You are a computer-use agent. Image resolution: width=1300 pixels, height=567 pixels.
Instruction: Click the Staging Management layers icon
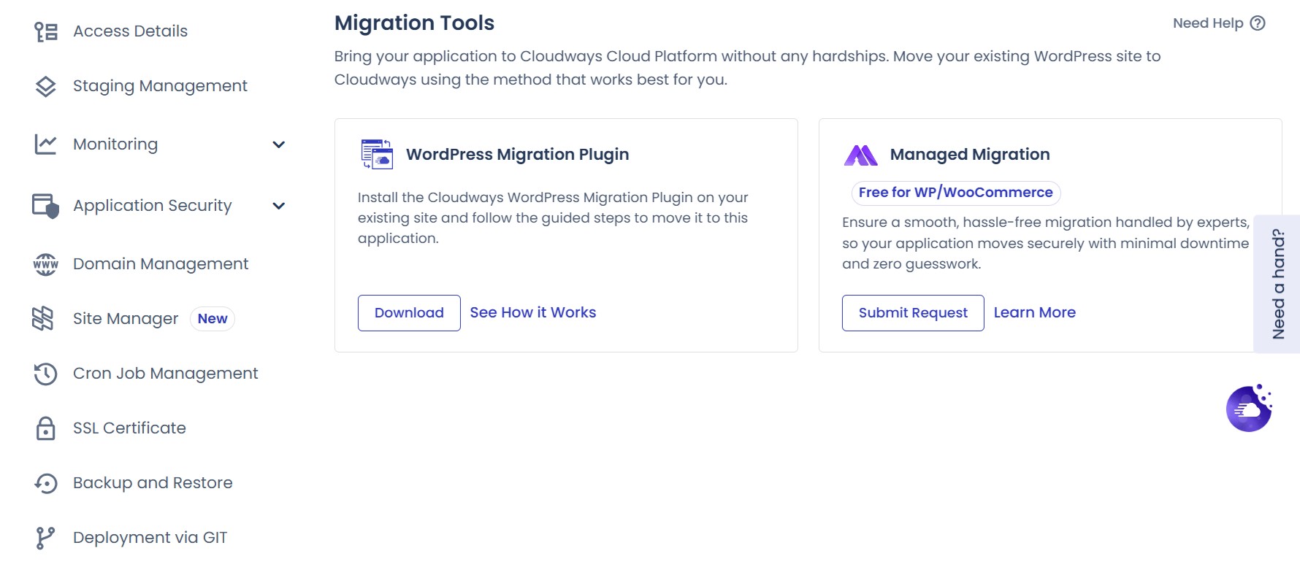tap(46, 86)
